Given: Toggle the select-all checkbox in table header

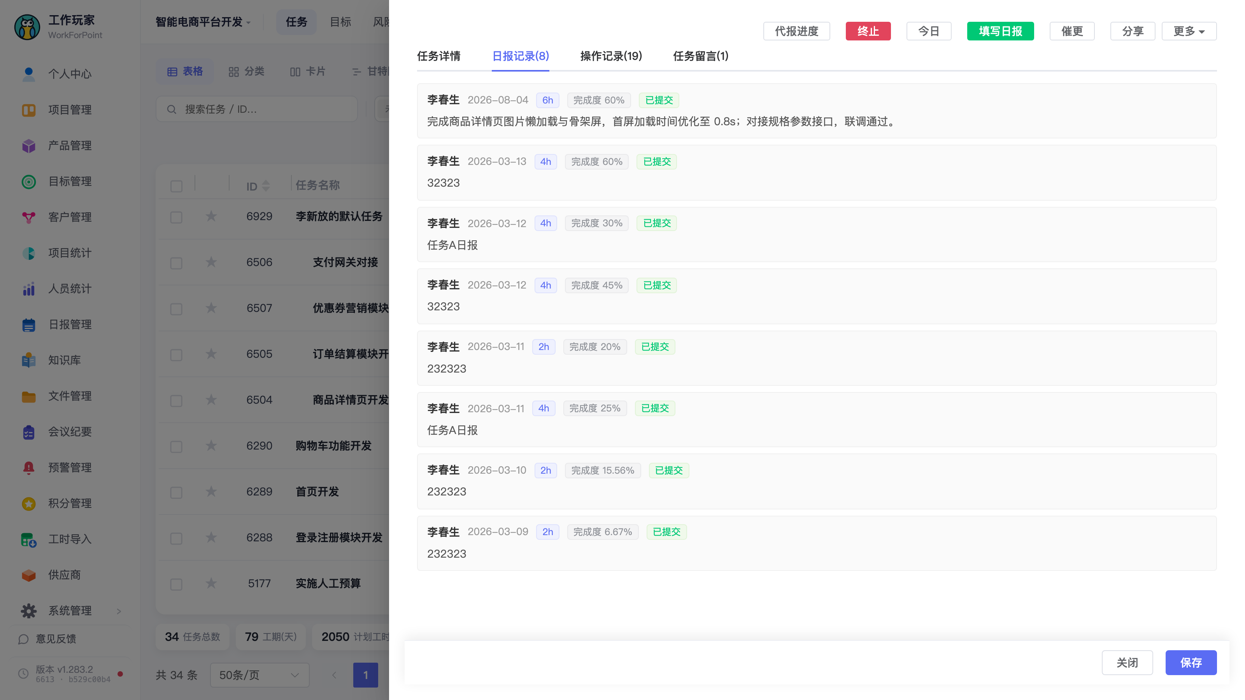Looking at the screenshot, I should point(176,186).
